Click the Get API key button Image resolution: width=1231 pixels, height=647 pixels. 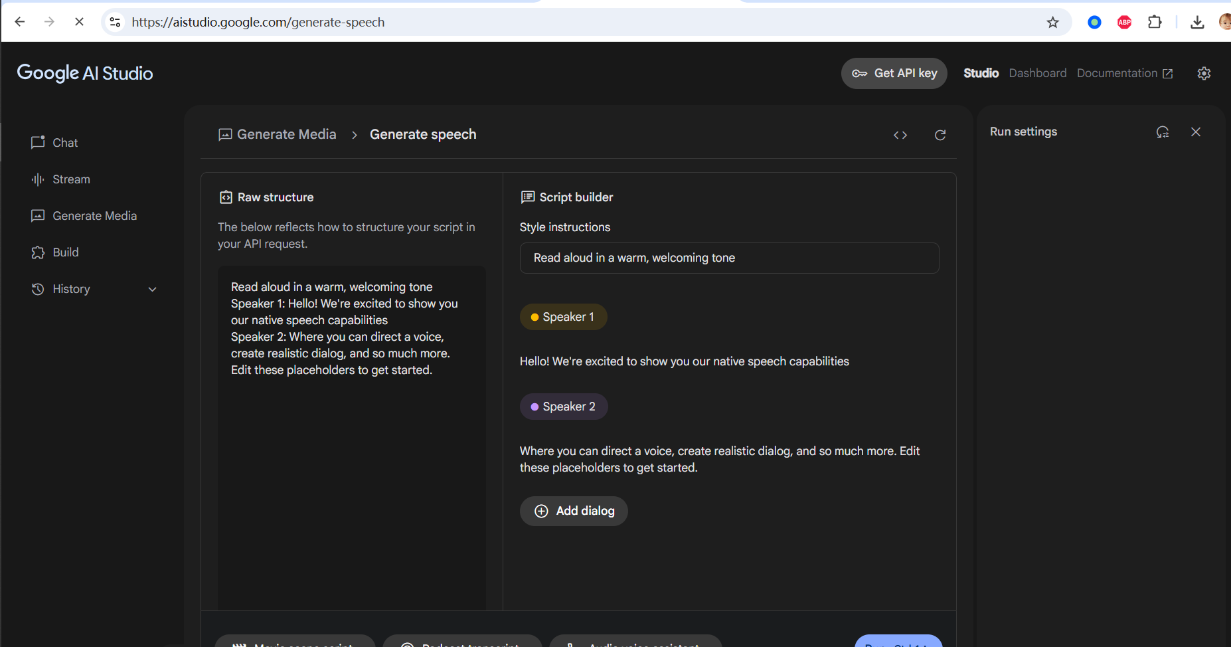click(x=894, y=73)
